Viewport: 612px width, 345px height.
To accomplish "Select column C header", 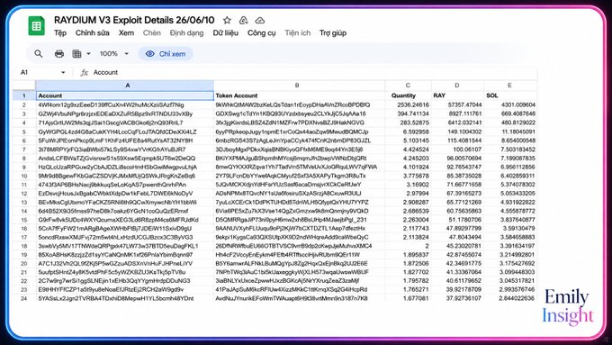I will click(409, 86).
